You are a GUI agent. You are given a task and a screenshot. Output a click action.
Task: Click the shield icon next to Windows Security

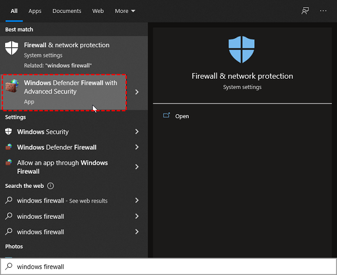[8, 132]
